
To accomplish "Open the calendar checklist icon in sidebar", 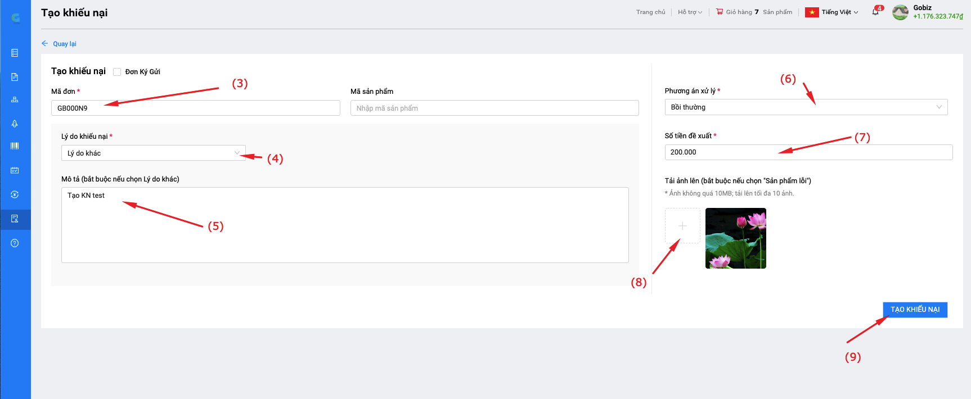I will tap(15, 170).
